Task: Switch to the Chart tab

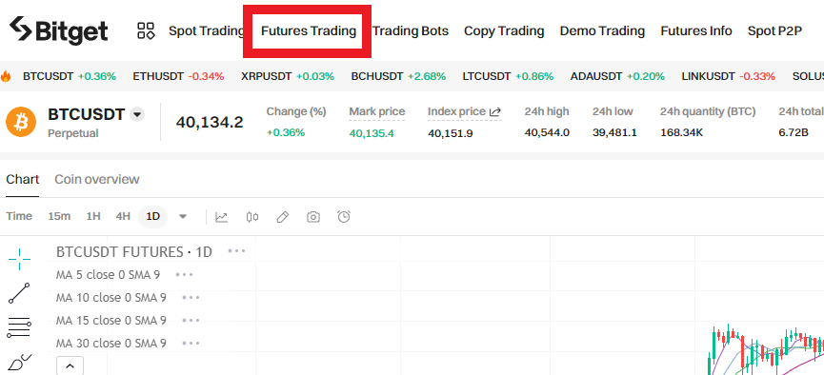Action: tap(23, 180)
